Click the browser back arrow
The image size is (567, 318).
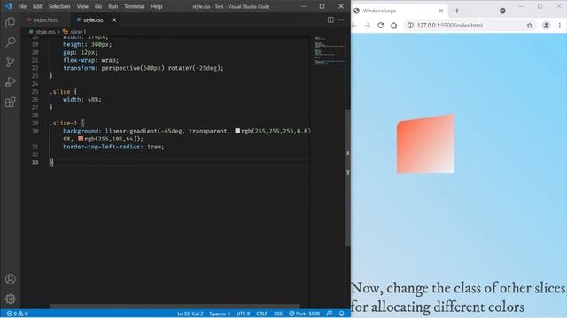[354, 26]
